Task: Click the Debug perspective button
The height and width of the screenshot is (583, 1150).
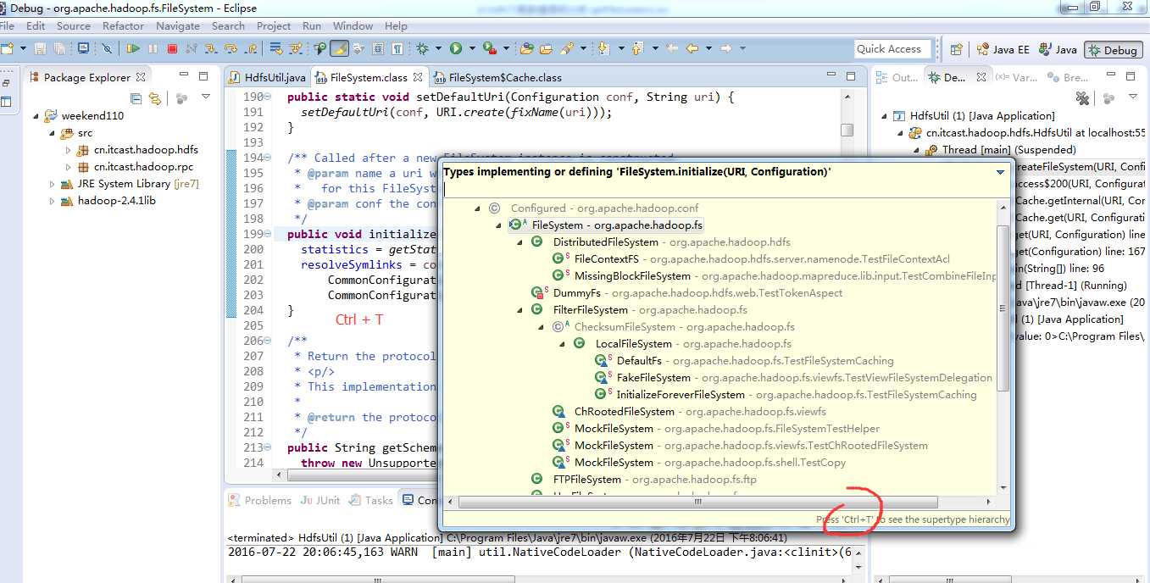Action: tap(1113, 50)
